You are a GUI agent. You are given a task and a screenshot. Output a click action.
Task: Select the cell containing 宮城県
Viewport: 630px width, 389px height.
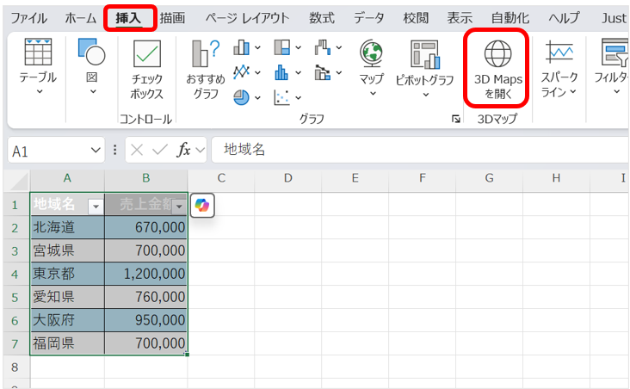point(67,250)
